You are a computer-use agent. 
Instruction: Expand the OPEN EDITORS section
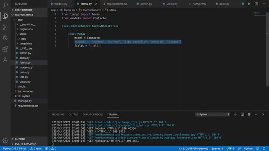tap(29, 10)
